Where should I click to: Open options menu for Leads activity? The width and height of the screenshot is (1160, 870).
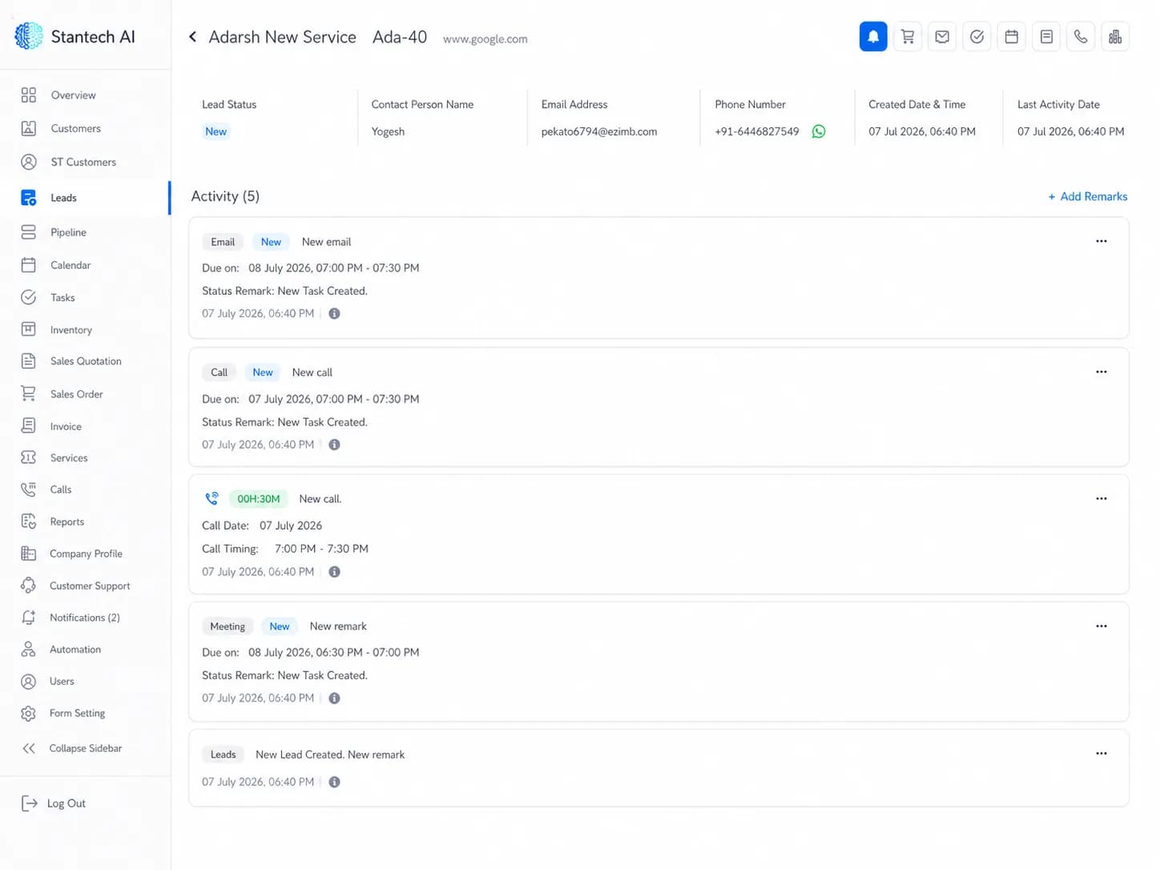[1102, 753]
